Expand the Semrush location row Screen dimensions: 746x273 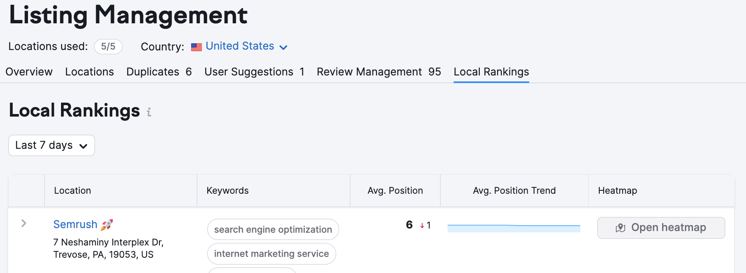(24, 223)
